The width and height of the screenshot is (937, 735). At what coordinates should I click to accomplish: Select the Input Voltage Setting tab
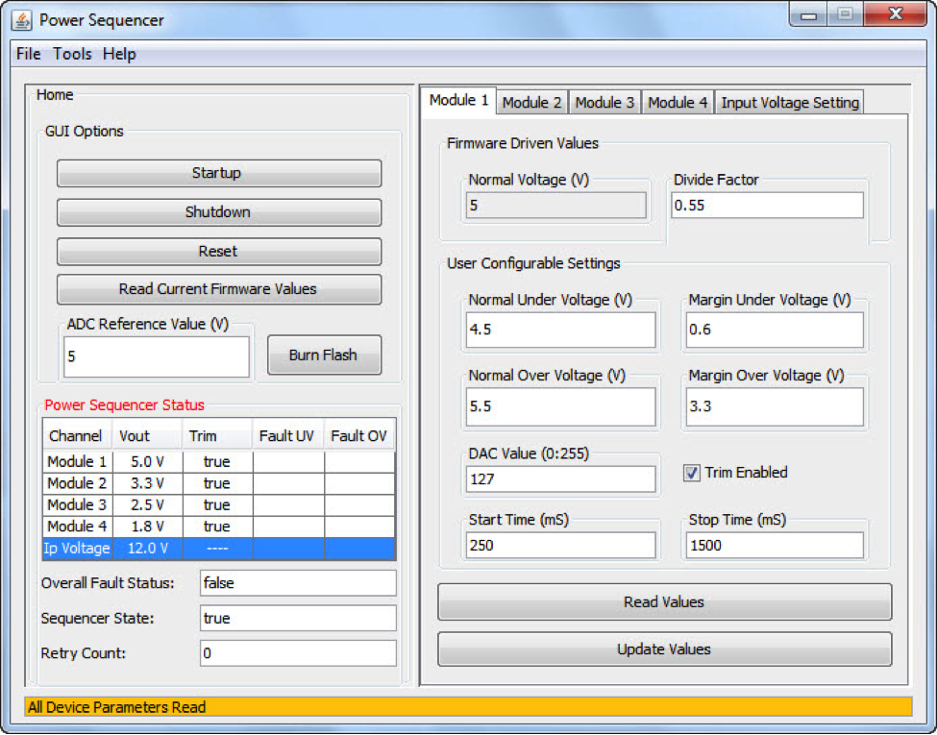(789, 102)
